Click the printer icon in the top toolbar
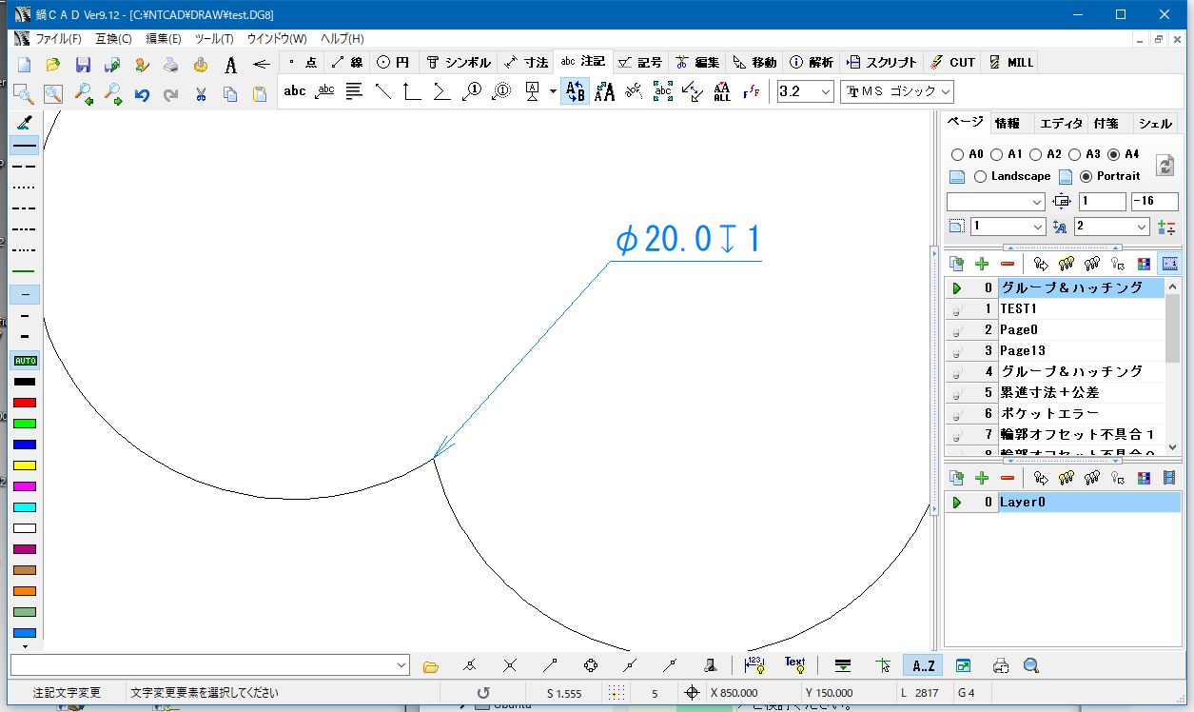 171,65
